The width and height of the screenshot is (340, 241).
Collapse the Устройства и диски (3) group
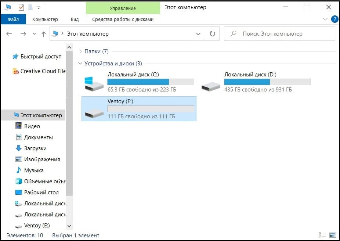coord(80,64)
